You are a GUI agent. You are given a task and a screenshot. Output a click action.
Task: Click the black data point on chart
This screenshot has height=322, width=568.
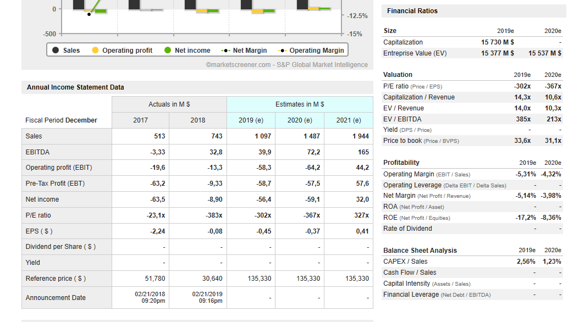[x=89, y=14]
